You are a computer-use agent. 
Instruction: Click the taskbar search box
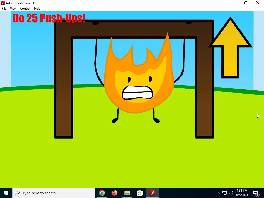pyautogui.click(x=54, y=193)
